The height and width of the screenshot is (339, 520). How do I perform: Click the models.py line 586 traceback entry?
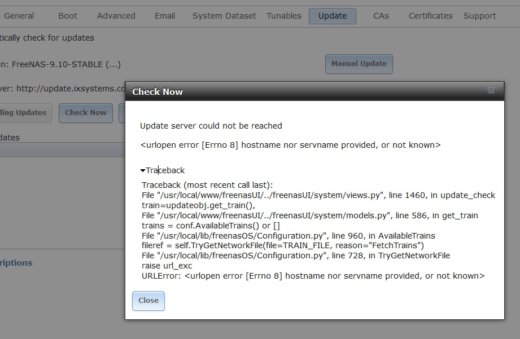[310, 215]
